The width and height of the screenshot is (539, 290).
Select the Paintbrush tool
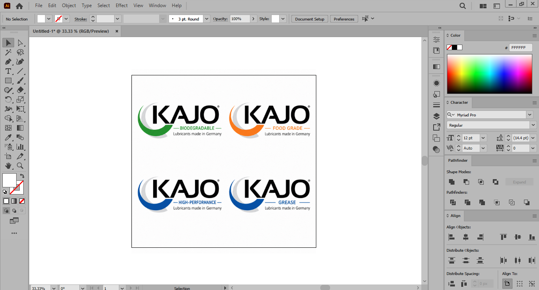(x=20, y=80)
